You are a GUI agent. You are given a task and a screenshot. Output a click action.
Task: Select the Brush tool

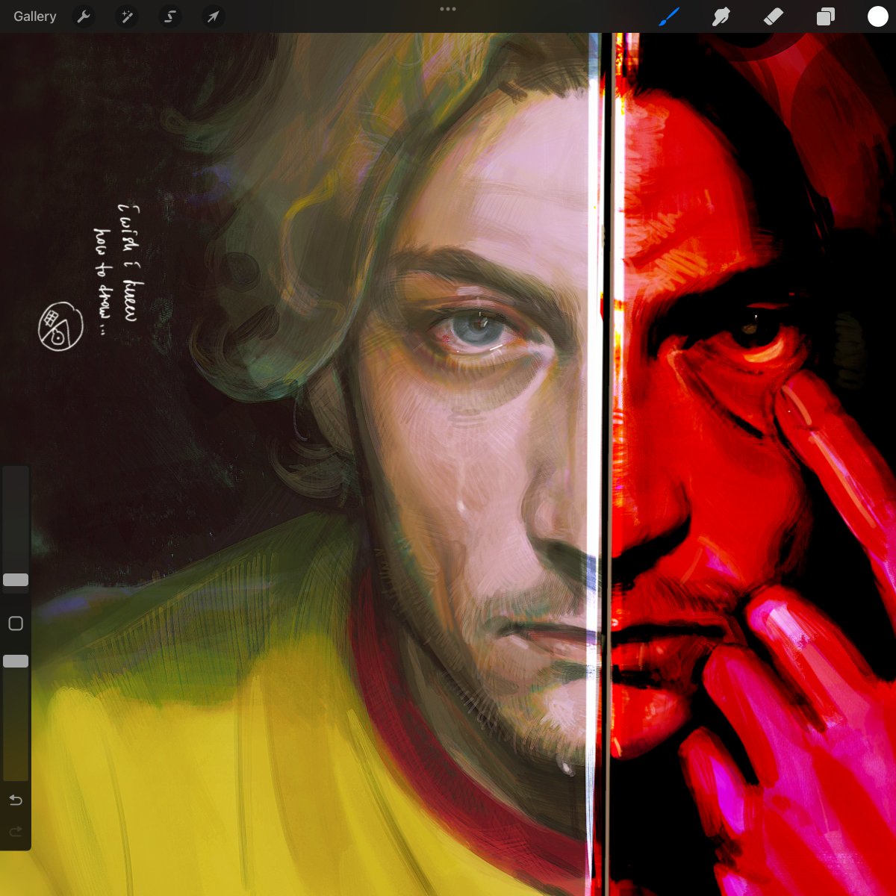click(669, 16)
